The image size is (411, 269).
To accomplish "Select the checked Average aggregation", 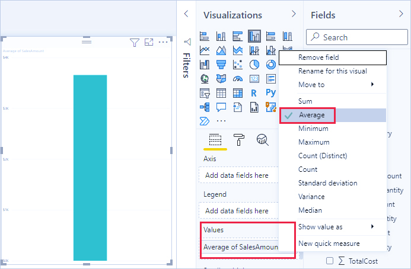I will coord(333,115).
